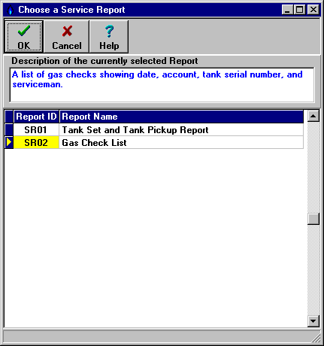Click the Report ID column header

(36, 117)
